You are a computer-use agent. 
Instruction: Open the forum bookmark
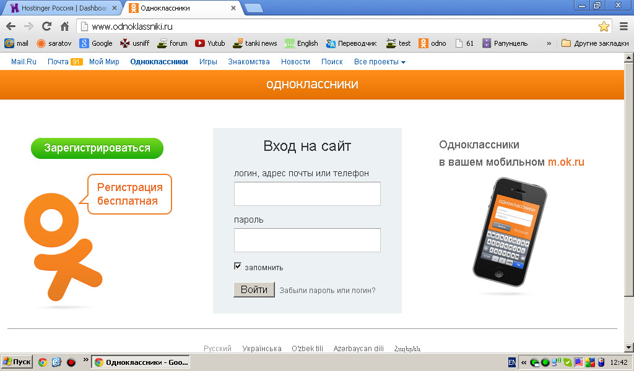point(172,43)
